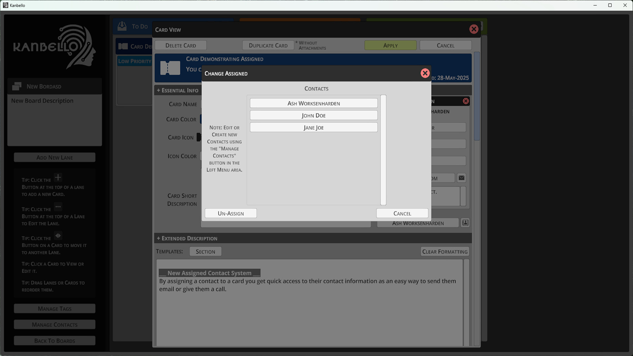Click the envelope icon to email the contact

click(x=461, y=178)
